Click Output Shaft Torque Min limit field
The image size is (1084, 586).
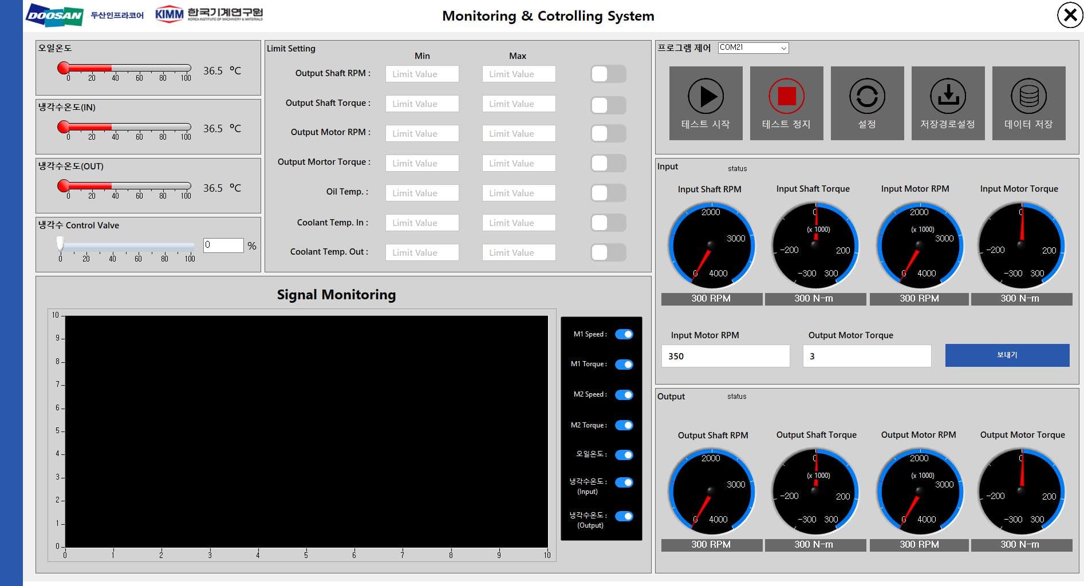[x=422, y=104]
